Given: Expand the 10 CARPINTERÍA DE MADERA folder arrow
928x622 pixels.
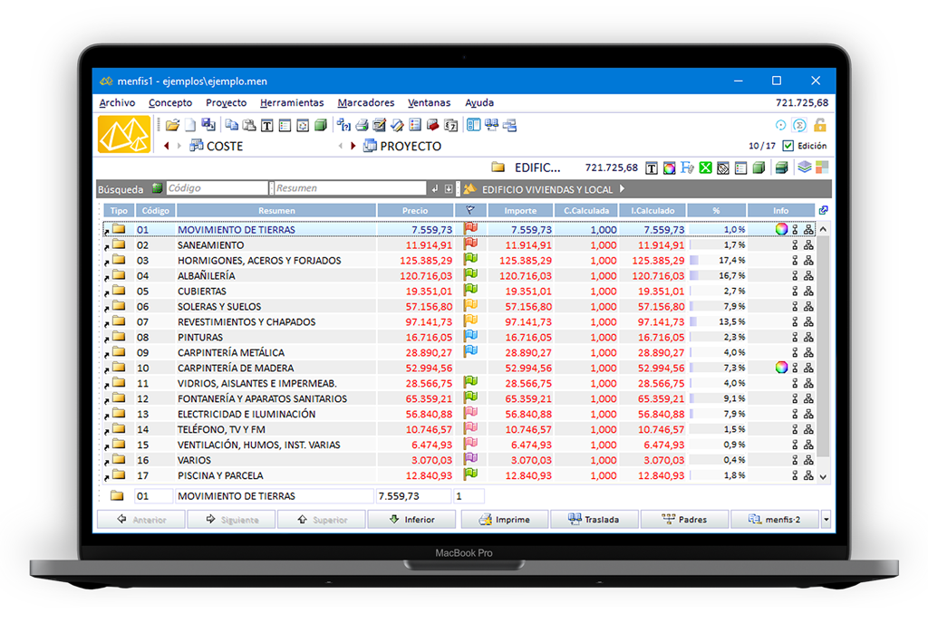Looking at the screenshot, I should click(107, 369).
